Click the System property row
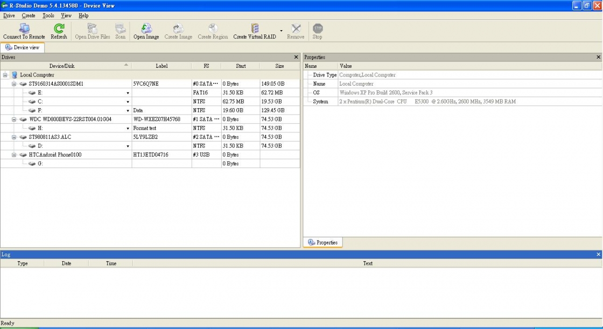The image size is (603, 329). 453,102
